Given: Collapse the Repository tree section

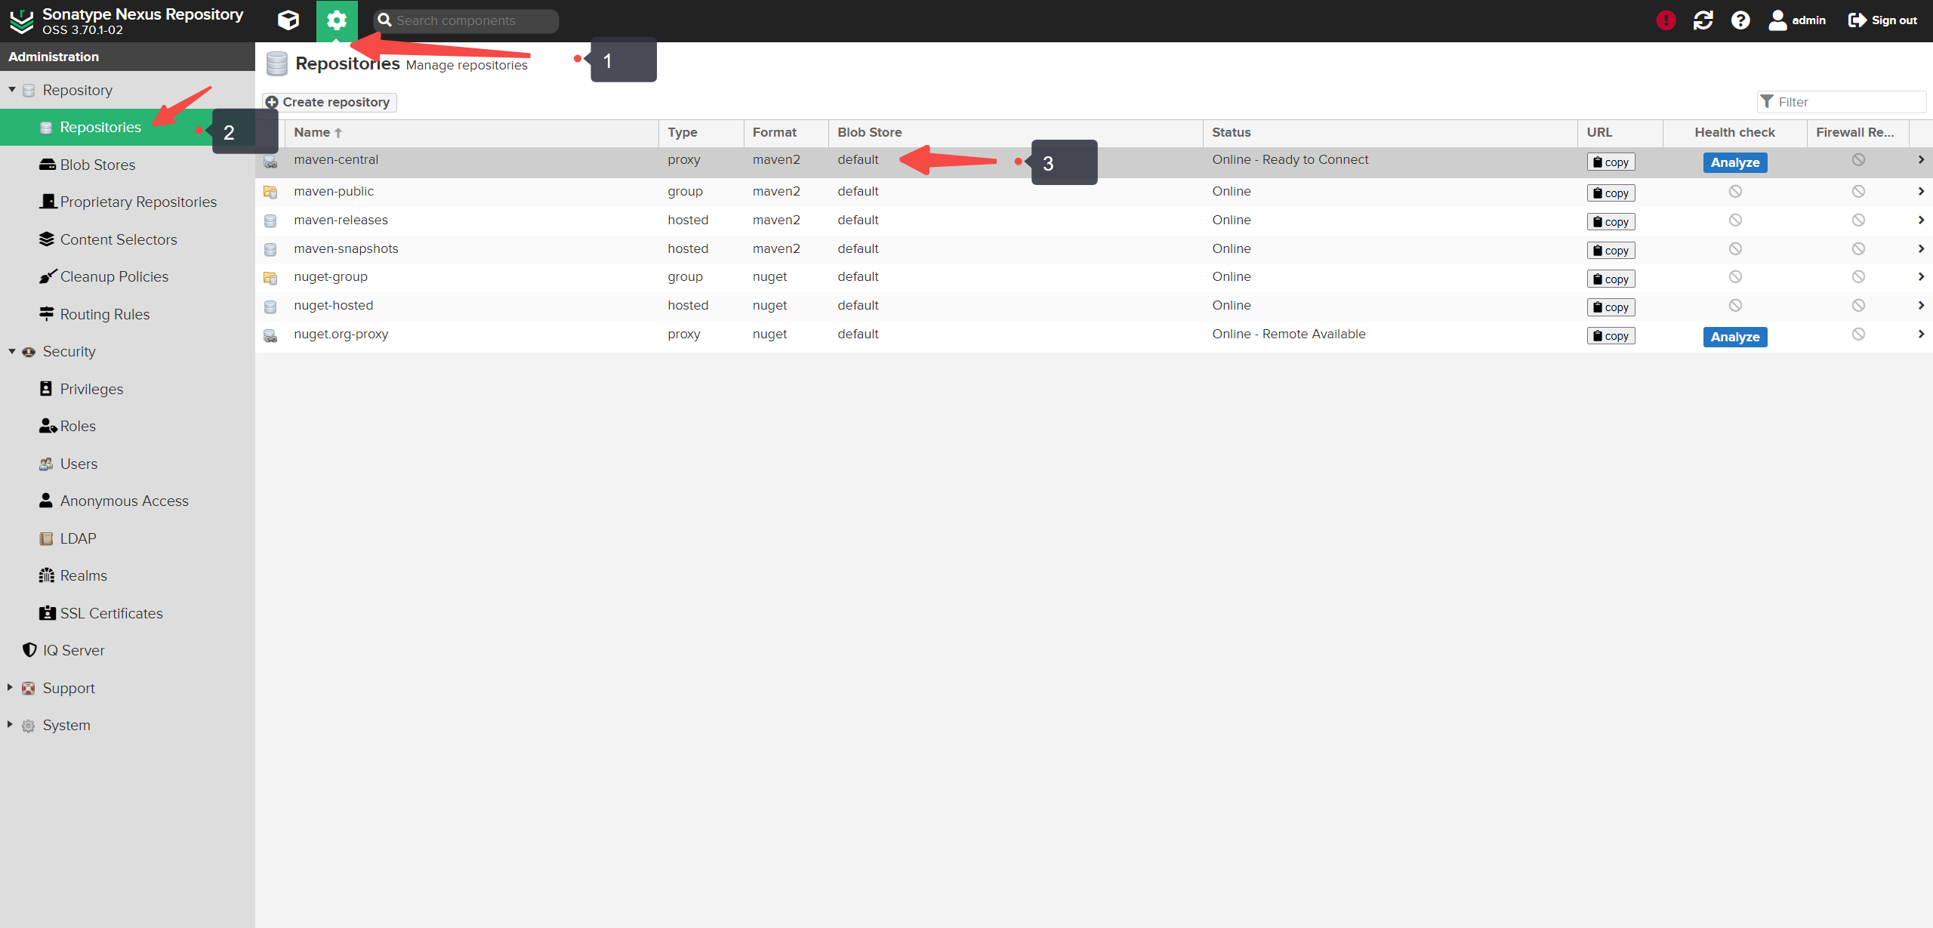Looking at the screenshot, I should coord(12,90).
